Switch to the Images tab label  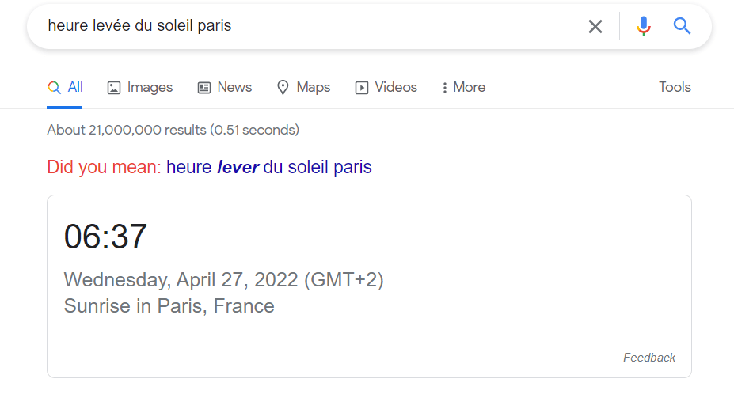[x=150, y=87]
